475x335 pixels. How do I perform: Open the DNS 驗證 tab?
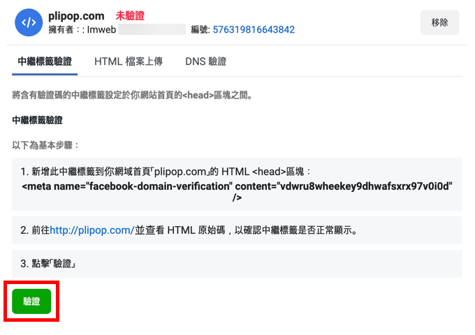click(x=205, y=61)
